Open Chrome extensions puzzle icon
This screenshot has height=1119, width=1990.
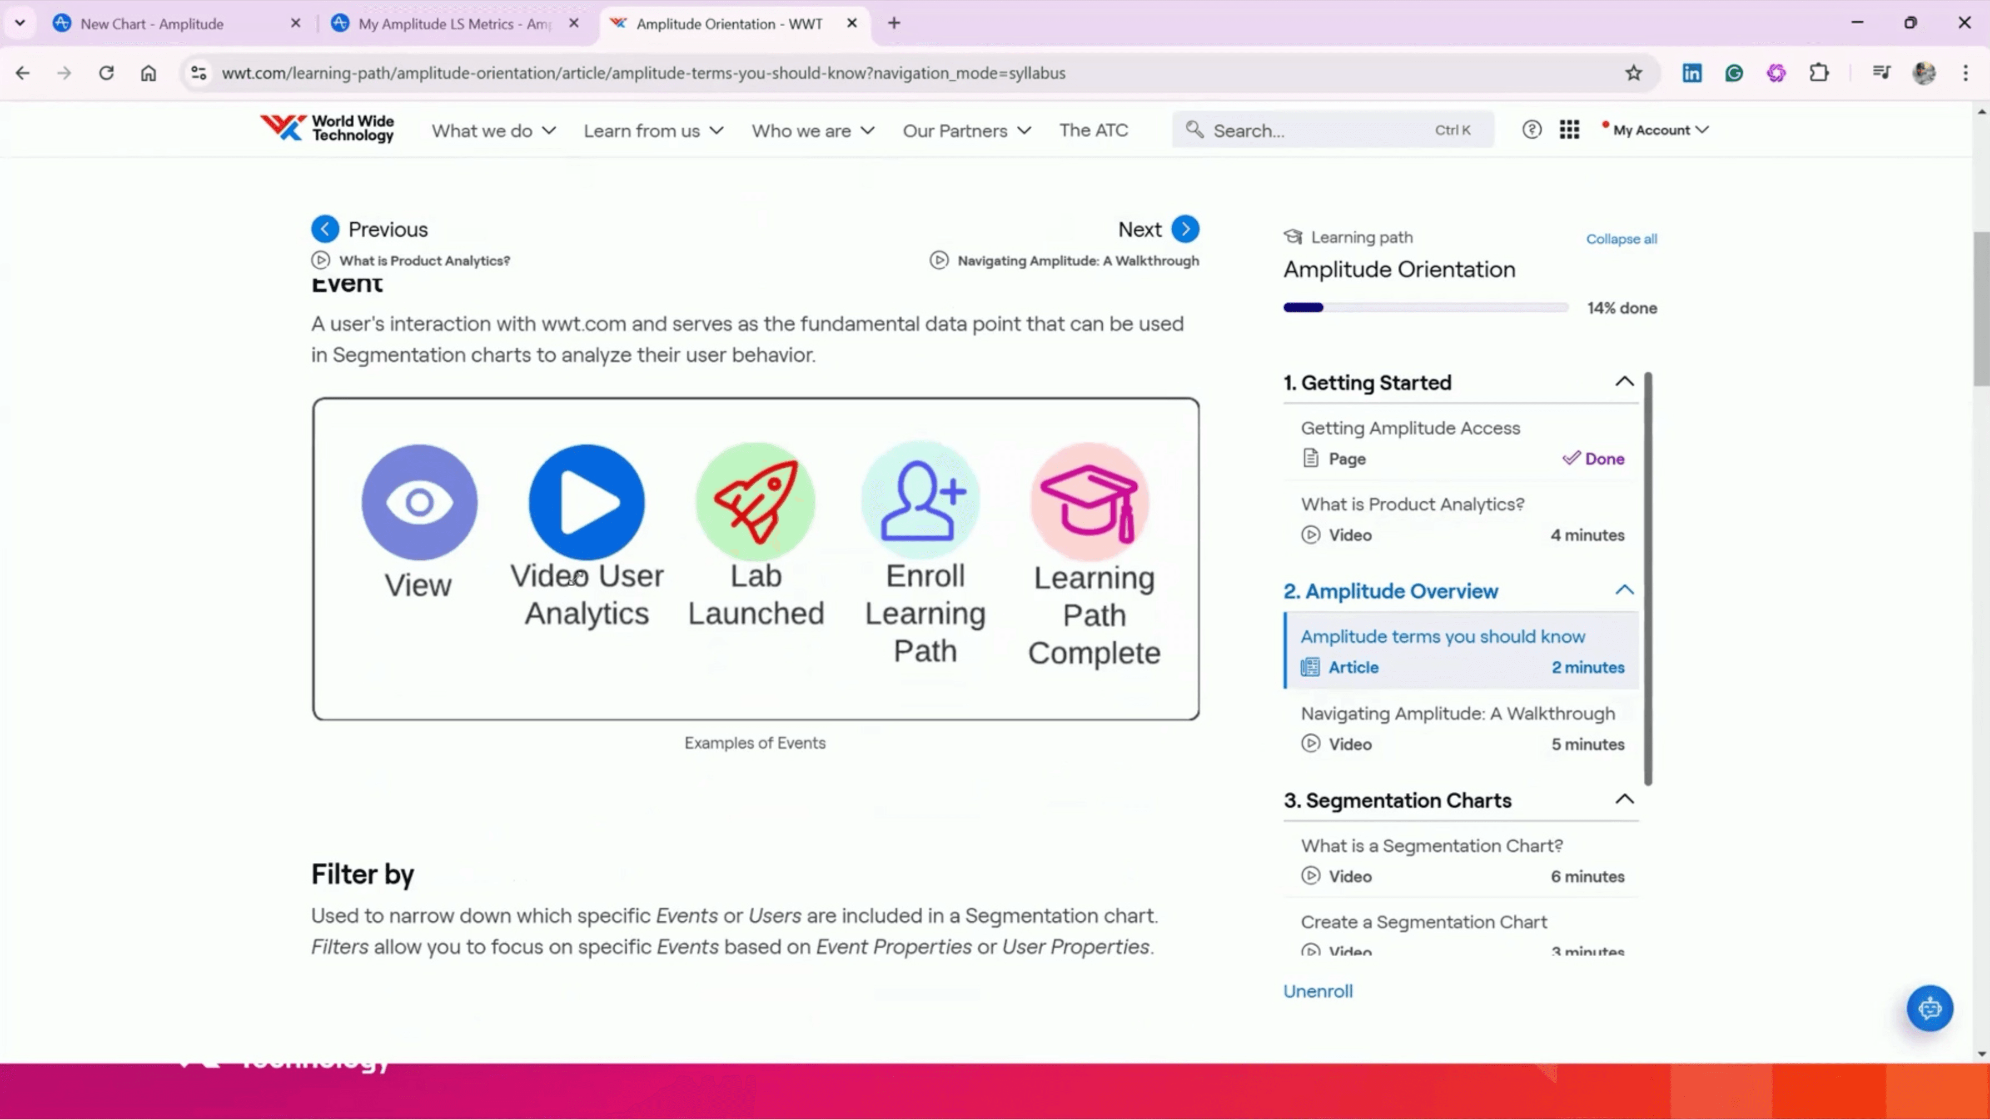coord(1818,73)
